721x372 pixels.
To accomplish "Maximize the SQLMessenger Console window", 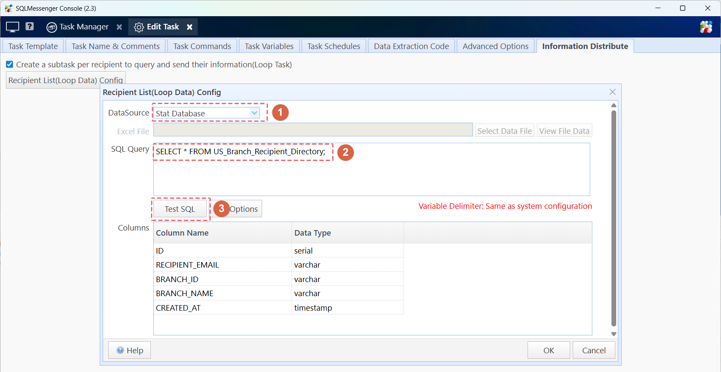I will click(x=683, y=8).
